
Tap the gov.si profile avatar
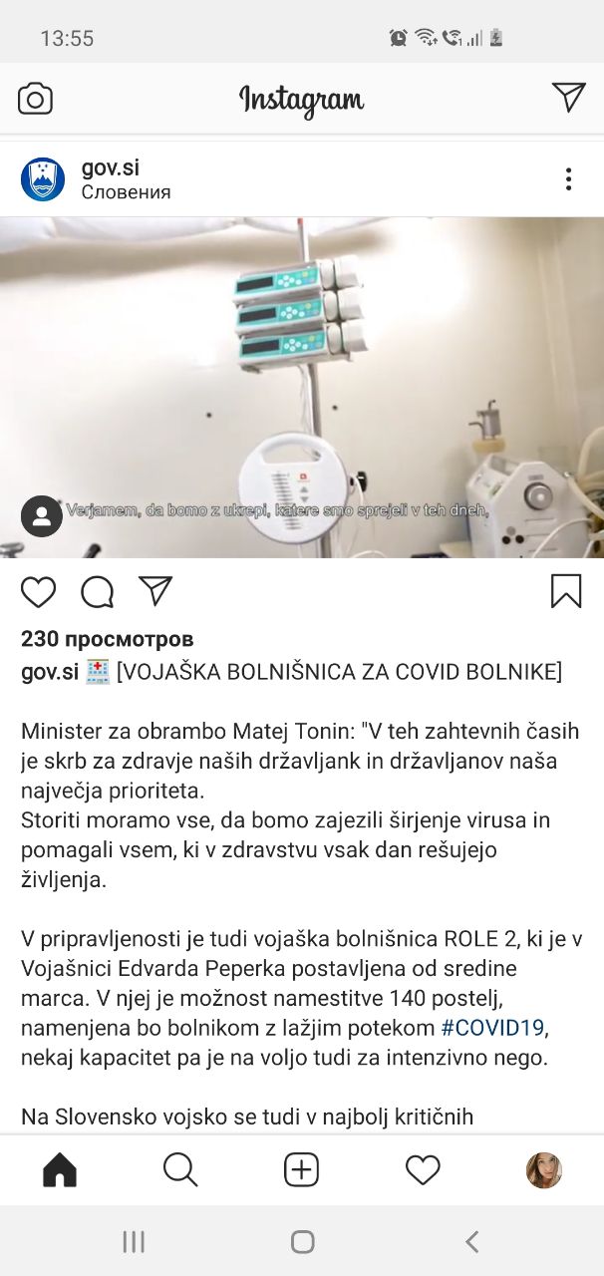pyautogui.click(x=43, y=179)
